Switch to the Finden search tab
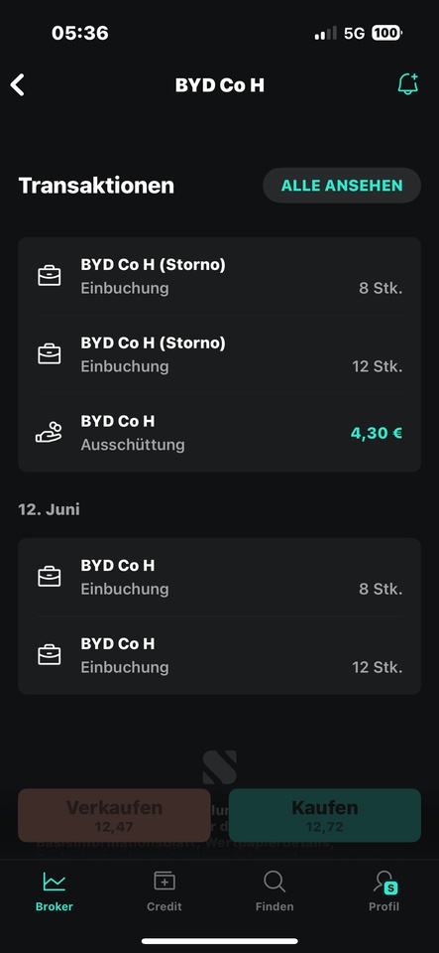The width and height of the screenshot is (439, 953). pyautogui.click(x=274, y=890)
